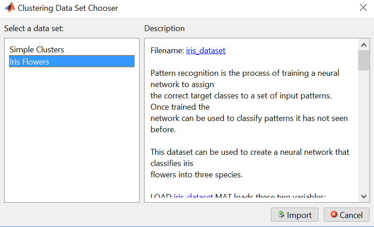Image resolution: width=374 pixels, height=227 pixels.
Task: Open the iris_dataset link beside Filename
Action: pos(206,51)
